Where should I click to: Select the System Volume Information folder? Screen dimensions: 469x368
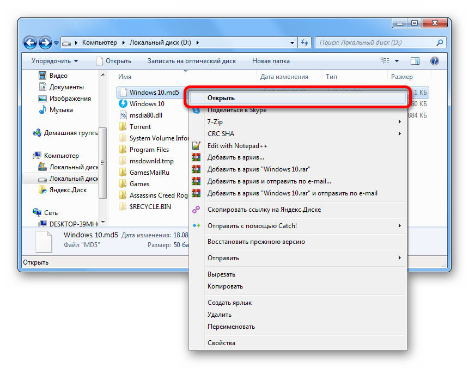(159, 138)
